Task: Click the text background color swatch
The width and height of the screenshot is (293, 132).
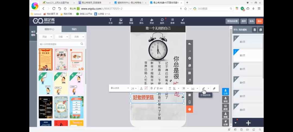Action: tap(146, 88)
